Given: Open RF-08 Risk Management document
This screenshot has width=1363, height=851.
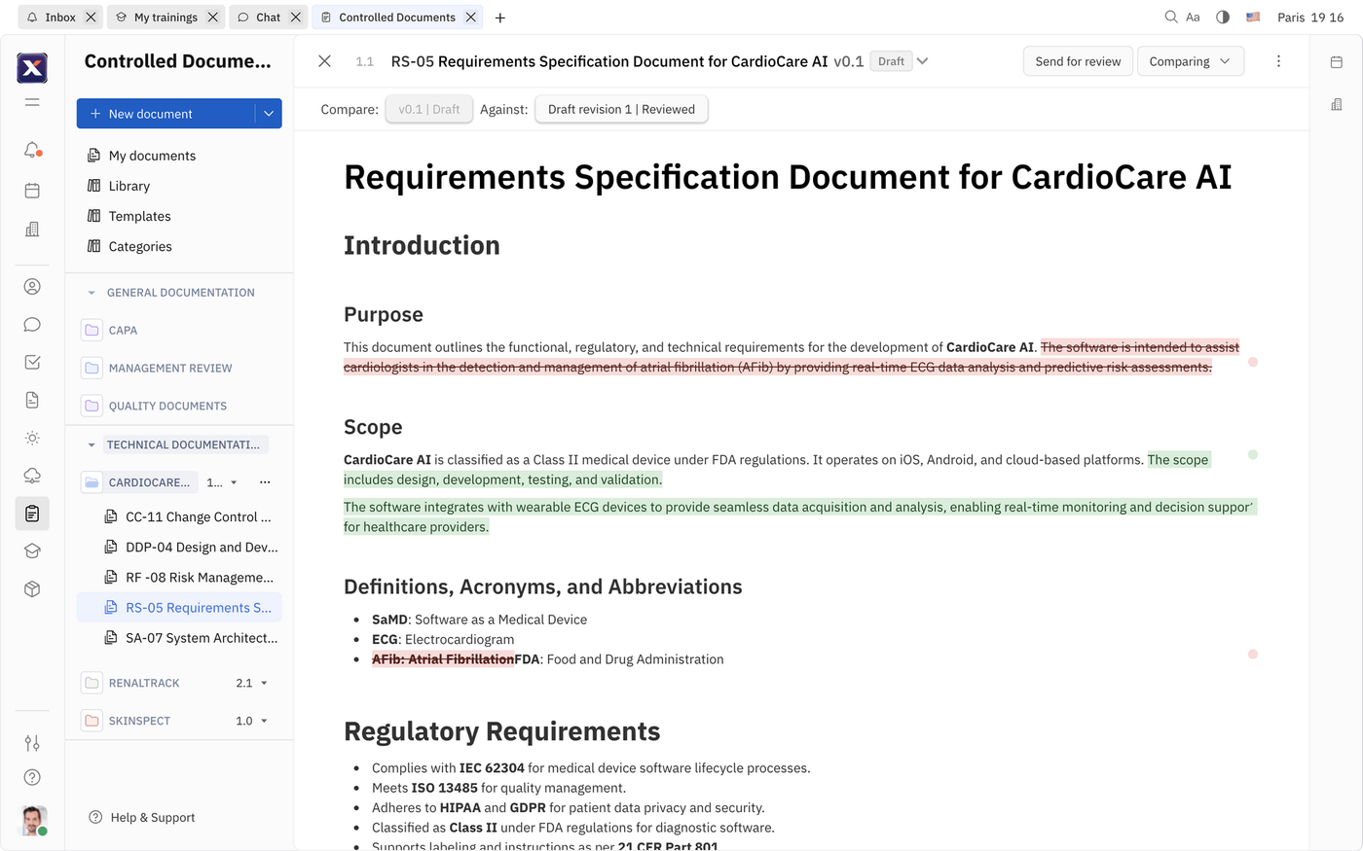Looking at the screenshot, I should pos(191,578).
